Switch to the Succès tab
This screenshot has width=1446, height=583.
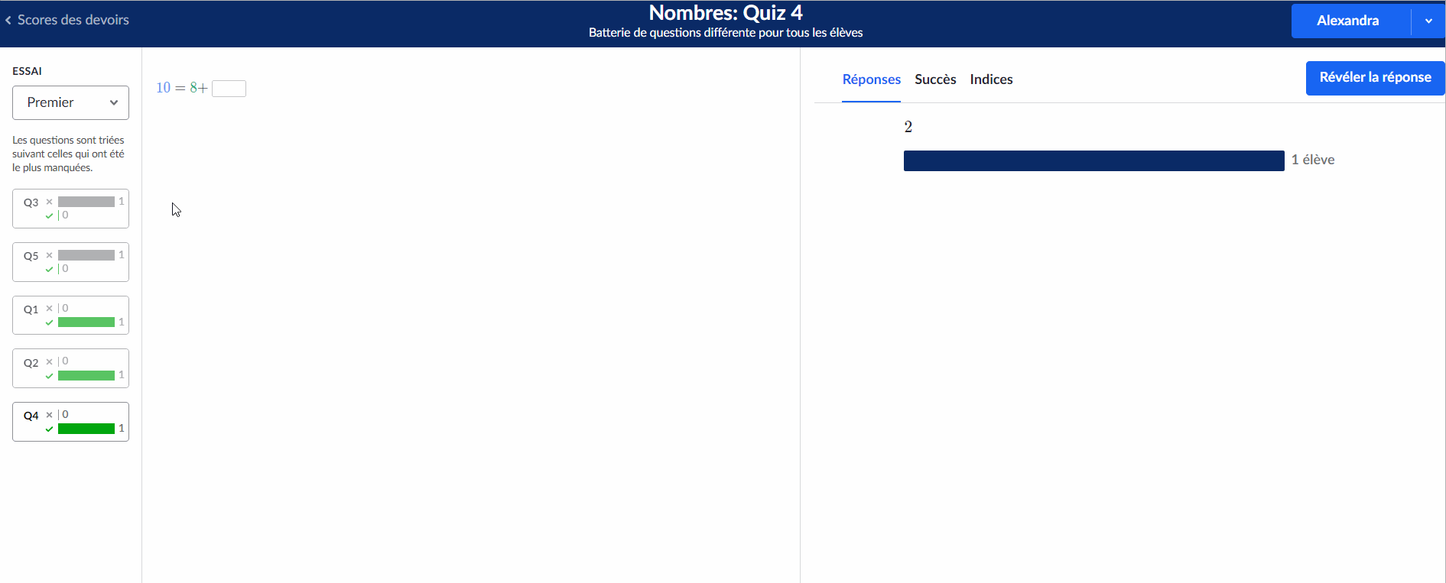(935, 79)
